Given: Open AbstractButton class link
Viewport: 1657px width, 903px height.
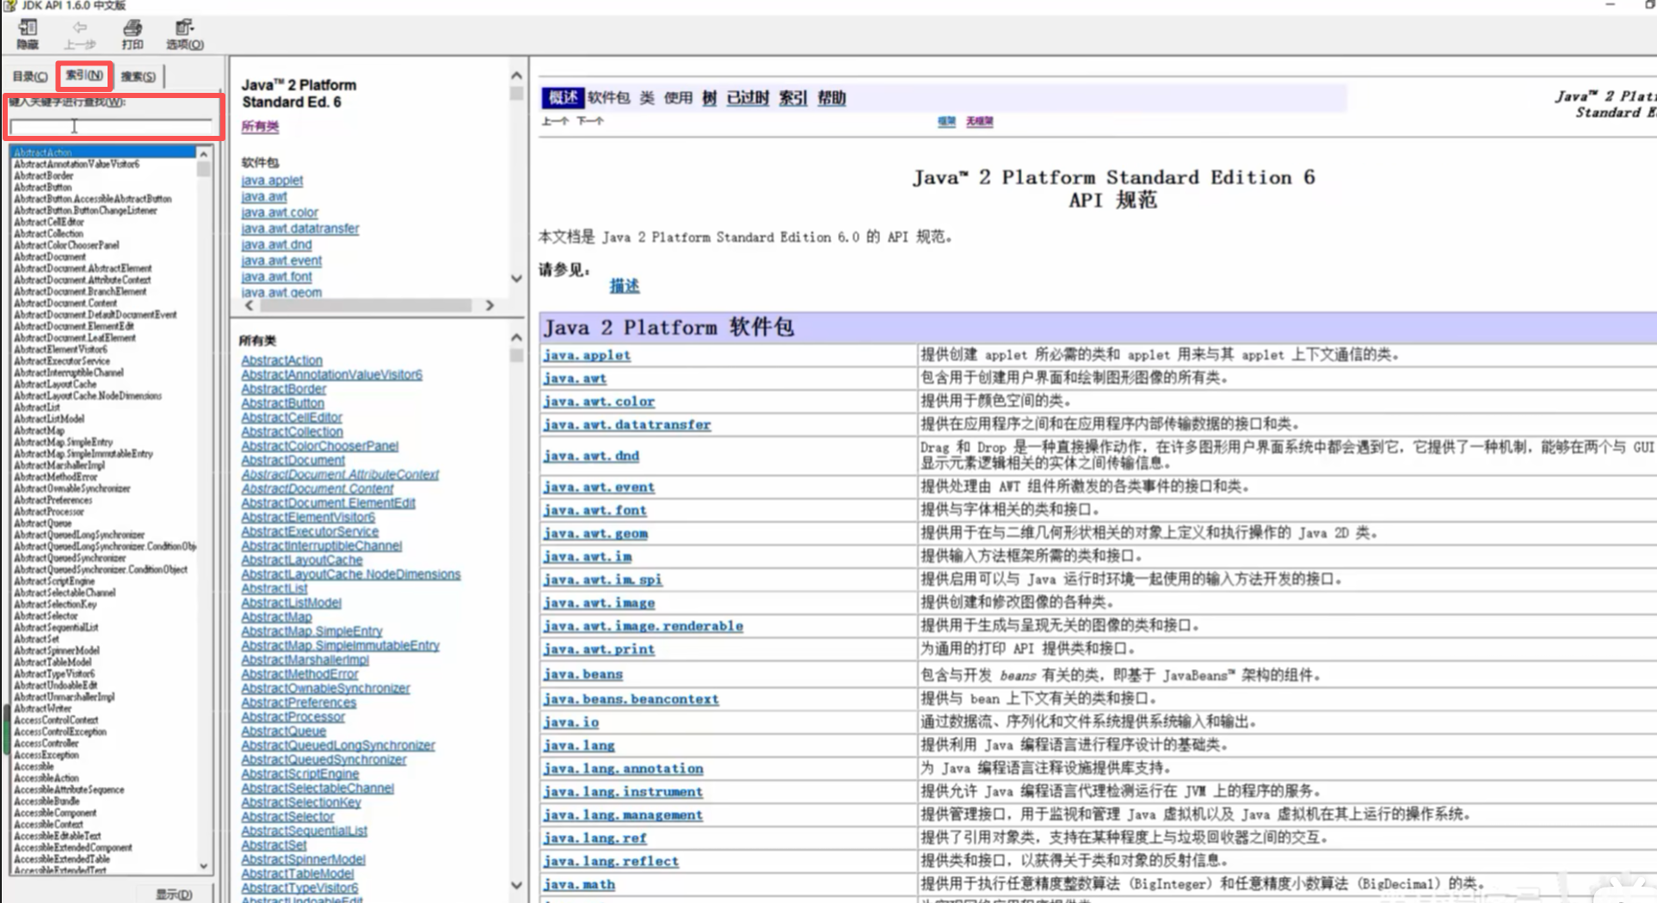Looking at the screenshot, I should (282, 403).
